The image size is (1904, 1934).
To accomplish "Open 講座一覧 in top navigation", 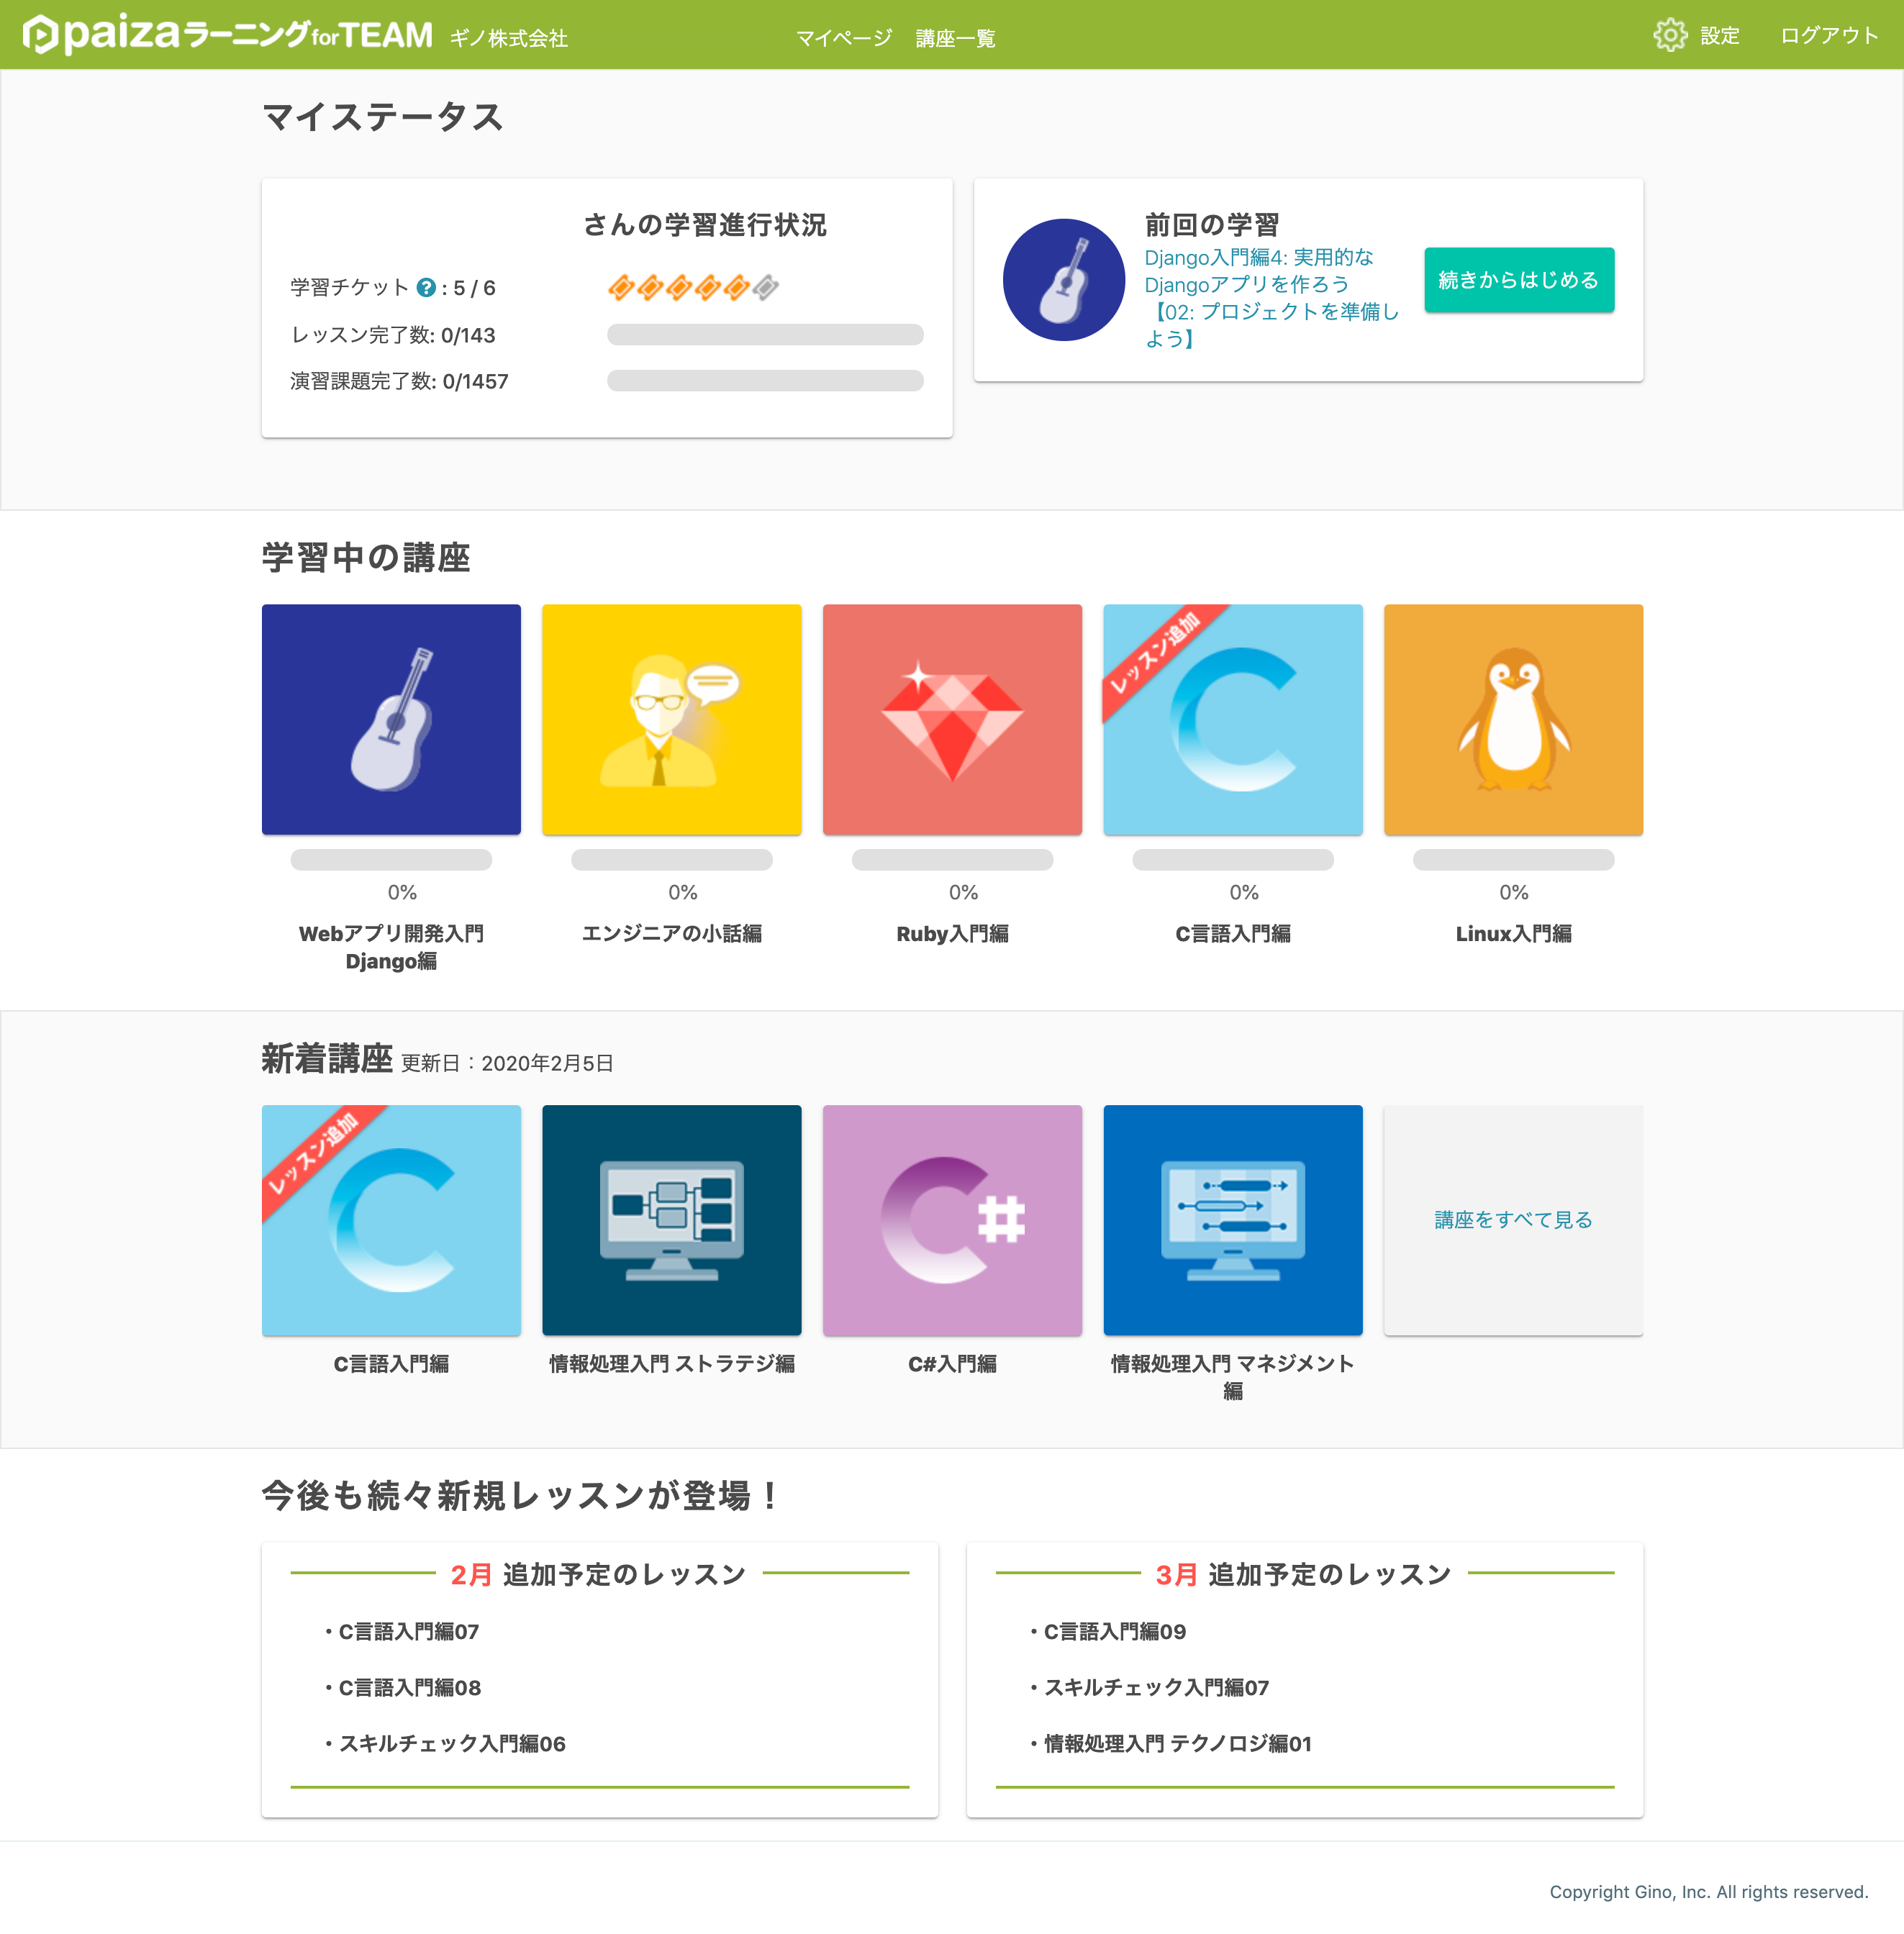I will click(955, 38).
